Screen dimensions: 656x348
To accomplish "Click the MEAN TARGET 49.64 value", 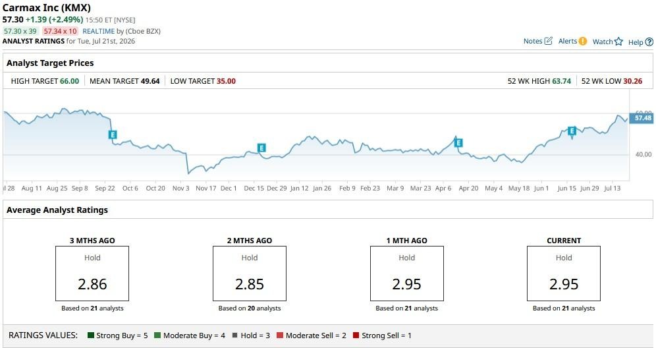I will pyautogui.click(x=150, y=81).
